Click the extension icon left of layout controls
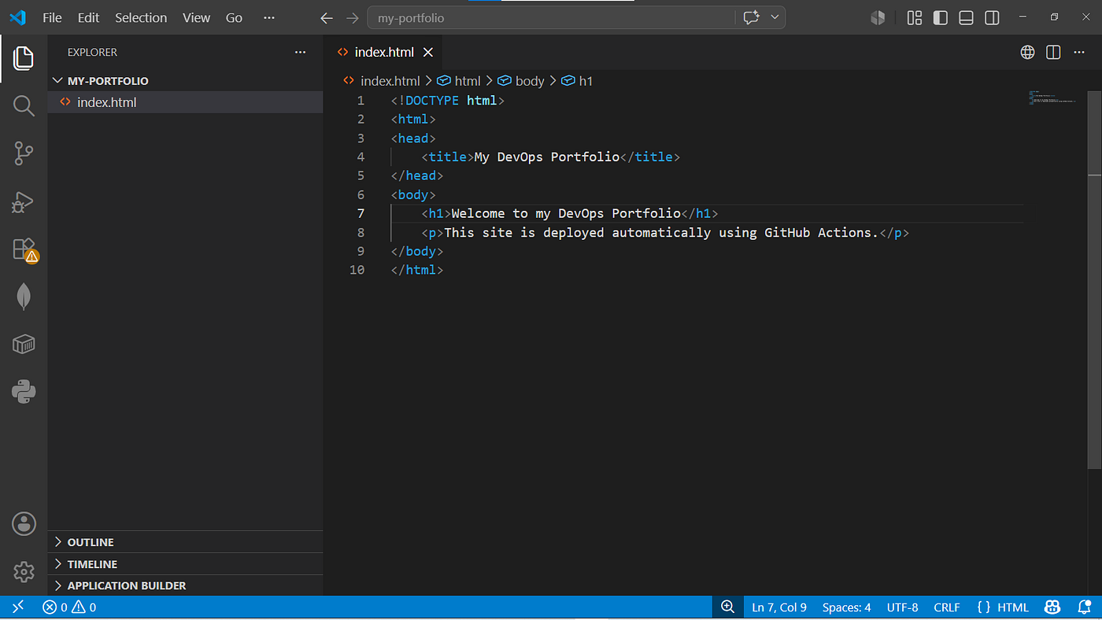1102x620 pixels. [878, 17]
